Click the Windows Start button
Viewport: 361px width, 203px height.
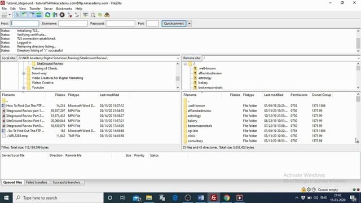[x=6, y=198]
